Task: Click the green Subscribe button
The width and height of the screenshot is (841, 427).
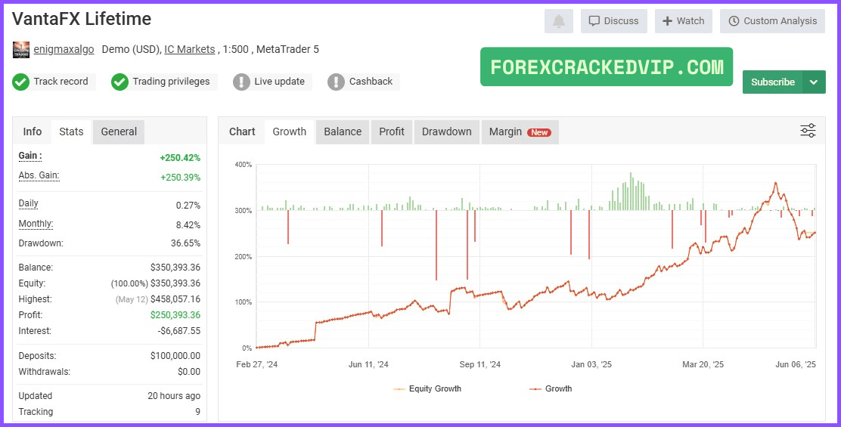Action: pos(772,82)
